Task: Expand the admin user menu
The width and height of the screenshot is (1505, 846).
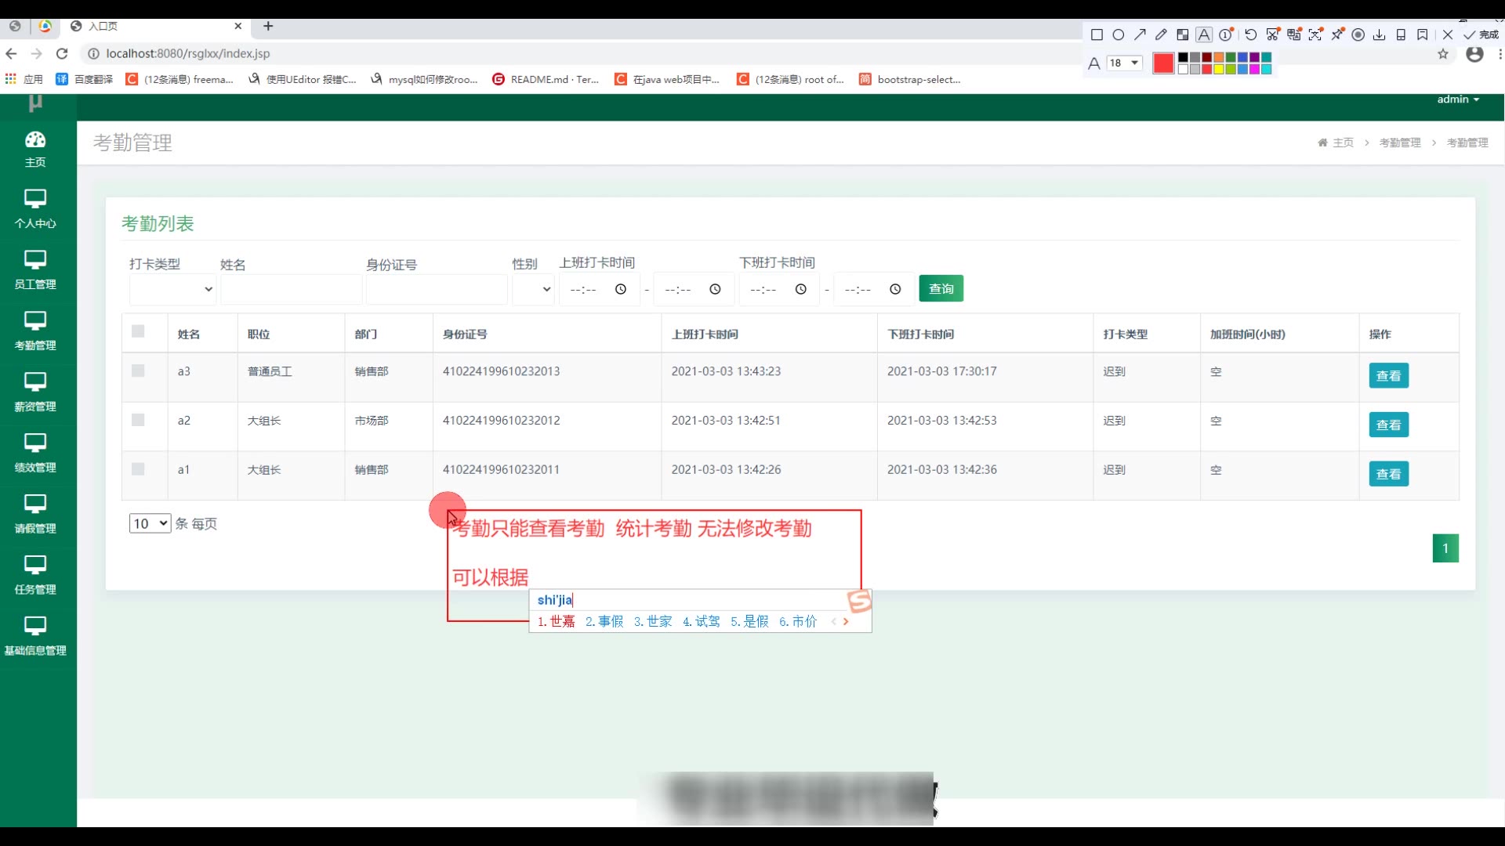Action: (x=1458, y=99)
